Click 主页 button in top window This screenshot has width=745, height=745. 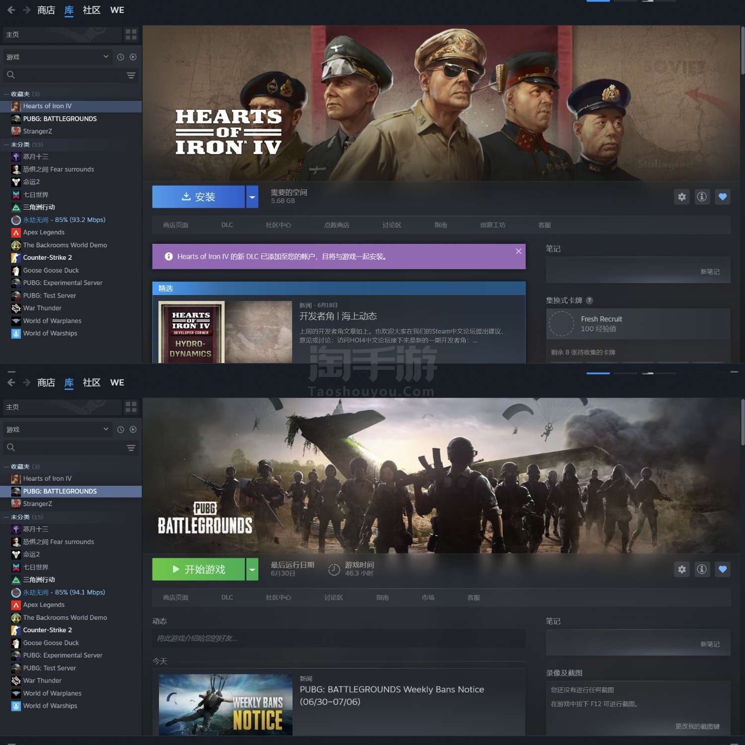pyautogui.click(x=62, y=34)
